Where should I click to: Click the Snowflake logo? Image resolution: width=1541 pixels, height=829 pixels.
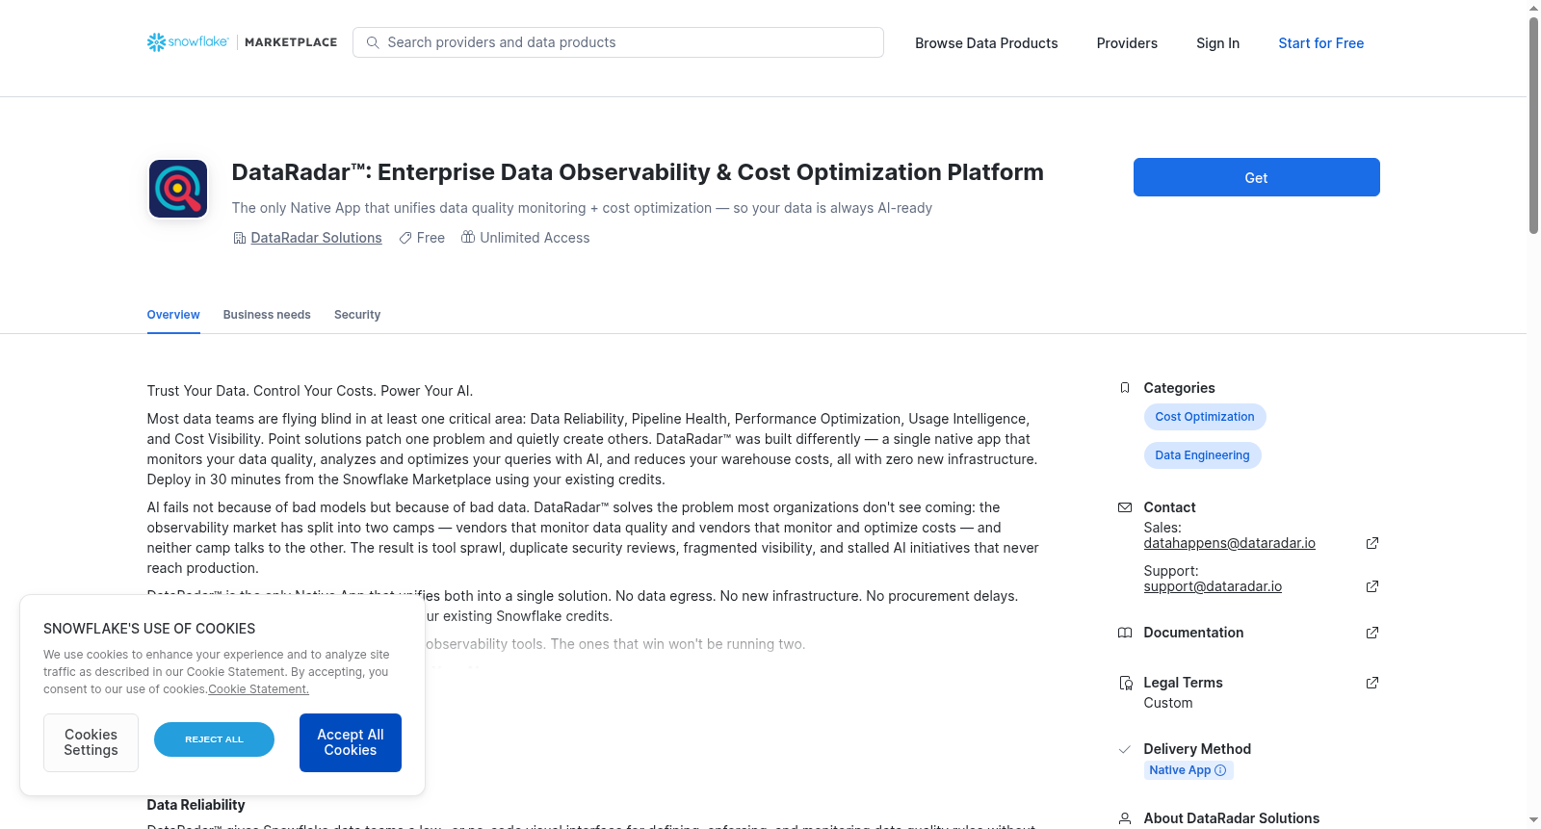pos(188,42)
